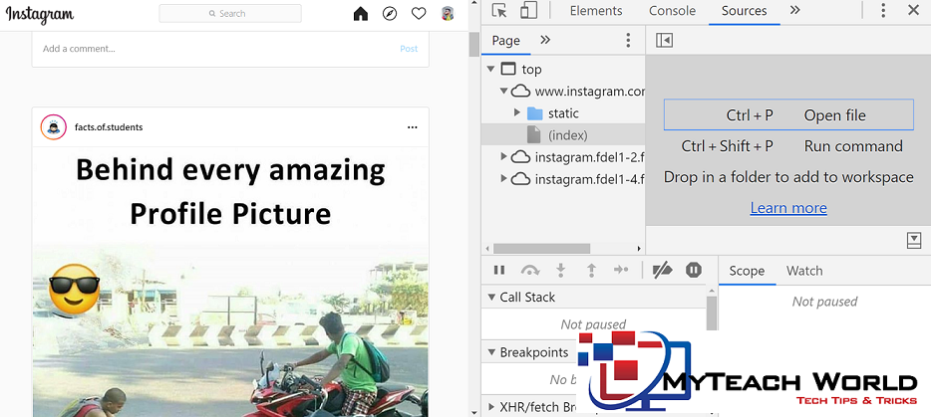Click Step over next function call
The width and height of the screenshot is (931, 417).
click(529, 271)
